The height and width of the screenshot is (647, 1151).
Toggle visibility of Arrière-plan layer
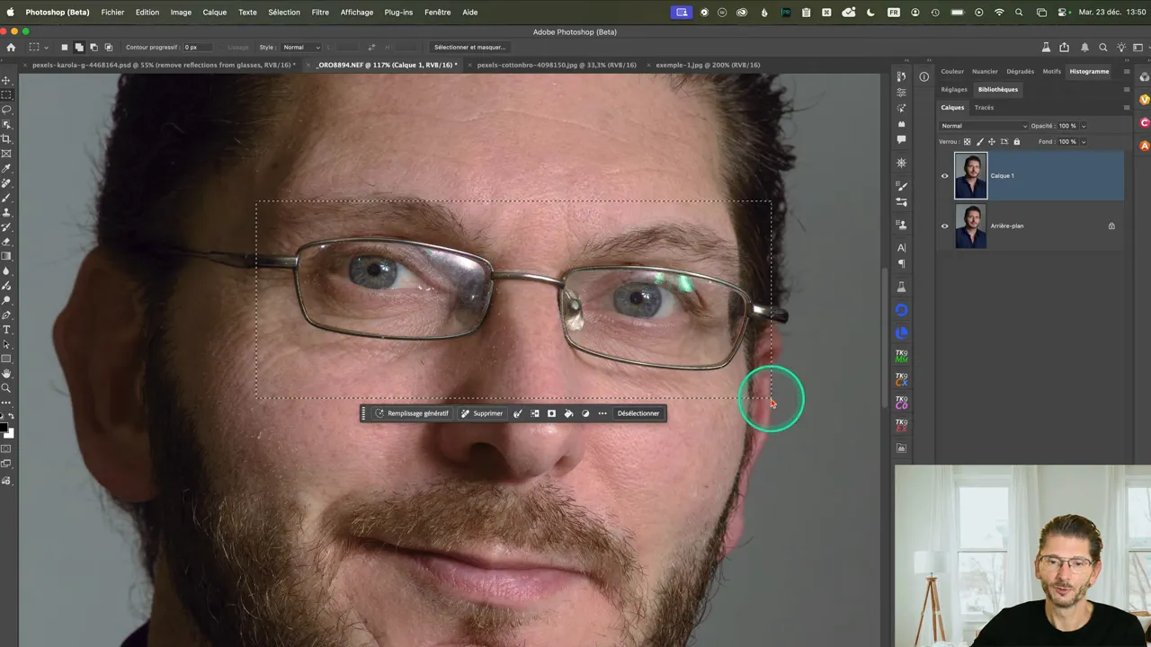[x=944, y=226]
